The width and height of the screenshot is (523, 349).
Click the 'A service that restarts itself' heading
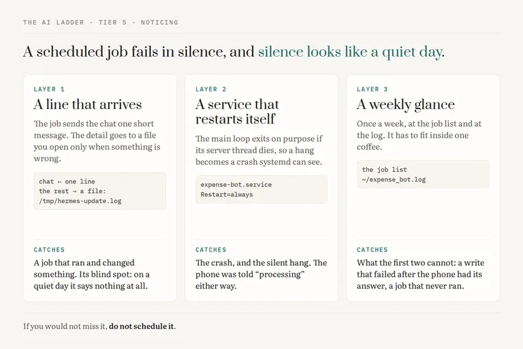237,112
